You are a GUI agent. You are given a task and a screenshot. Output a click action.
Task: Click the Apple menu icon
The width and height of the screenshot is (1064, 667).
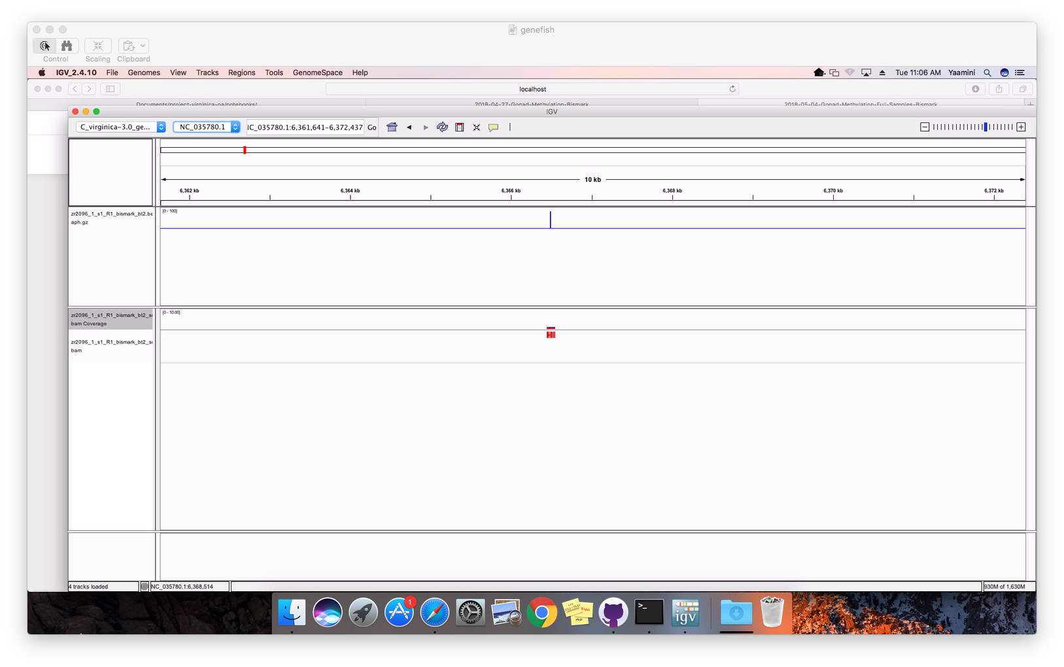point(42,73)
